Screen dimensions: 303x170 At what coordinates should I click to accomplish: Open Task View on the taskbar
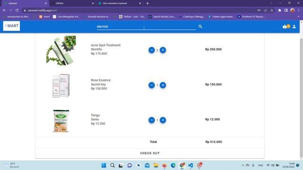coord(121,165)
